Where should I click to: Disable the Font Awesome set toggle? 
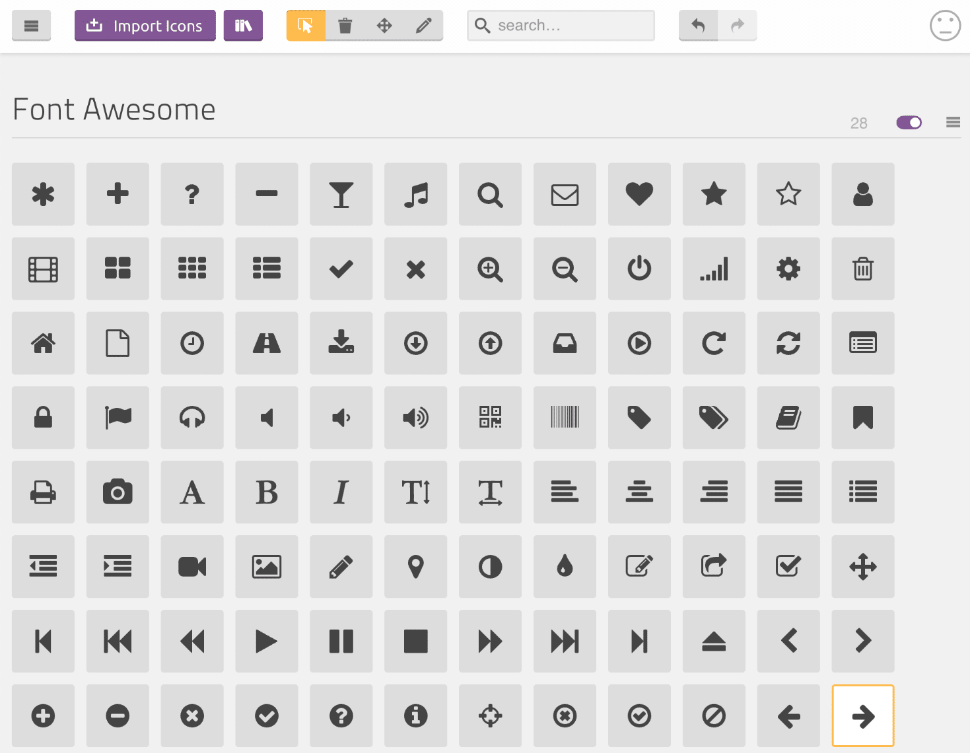909,122
